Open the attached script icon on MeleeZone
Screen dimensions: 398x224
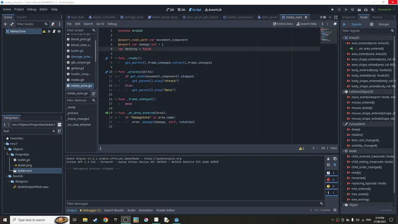pos(54,31)
